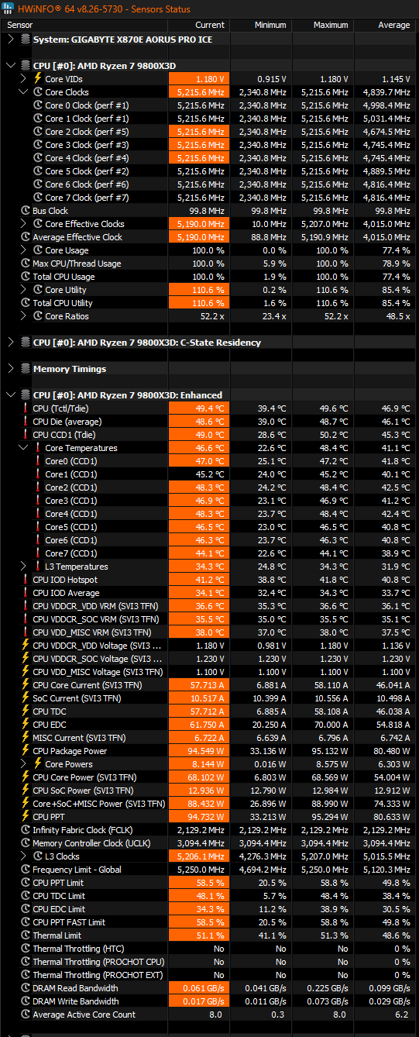Image resolution: width=419 pixels, height=1037 pixels.
Task: Click the thermometer icon beside CPU (Tctl/Tdie)
Action: click(25, 408)
